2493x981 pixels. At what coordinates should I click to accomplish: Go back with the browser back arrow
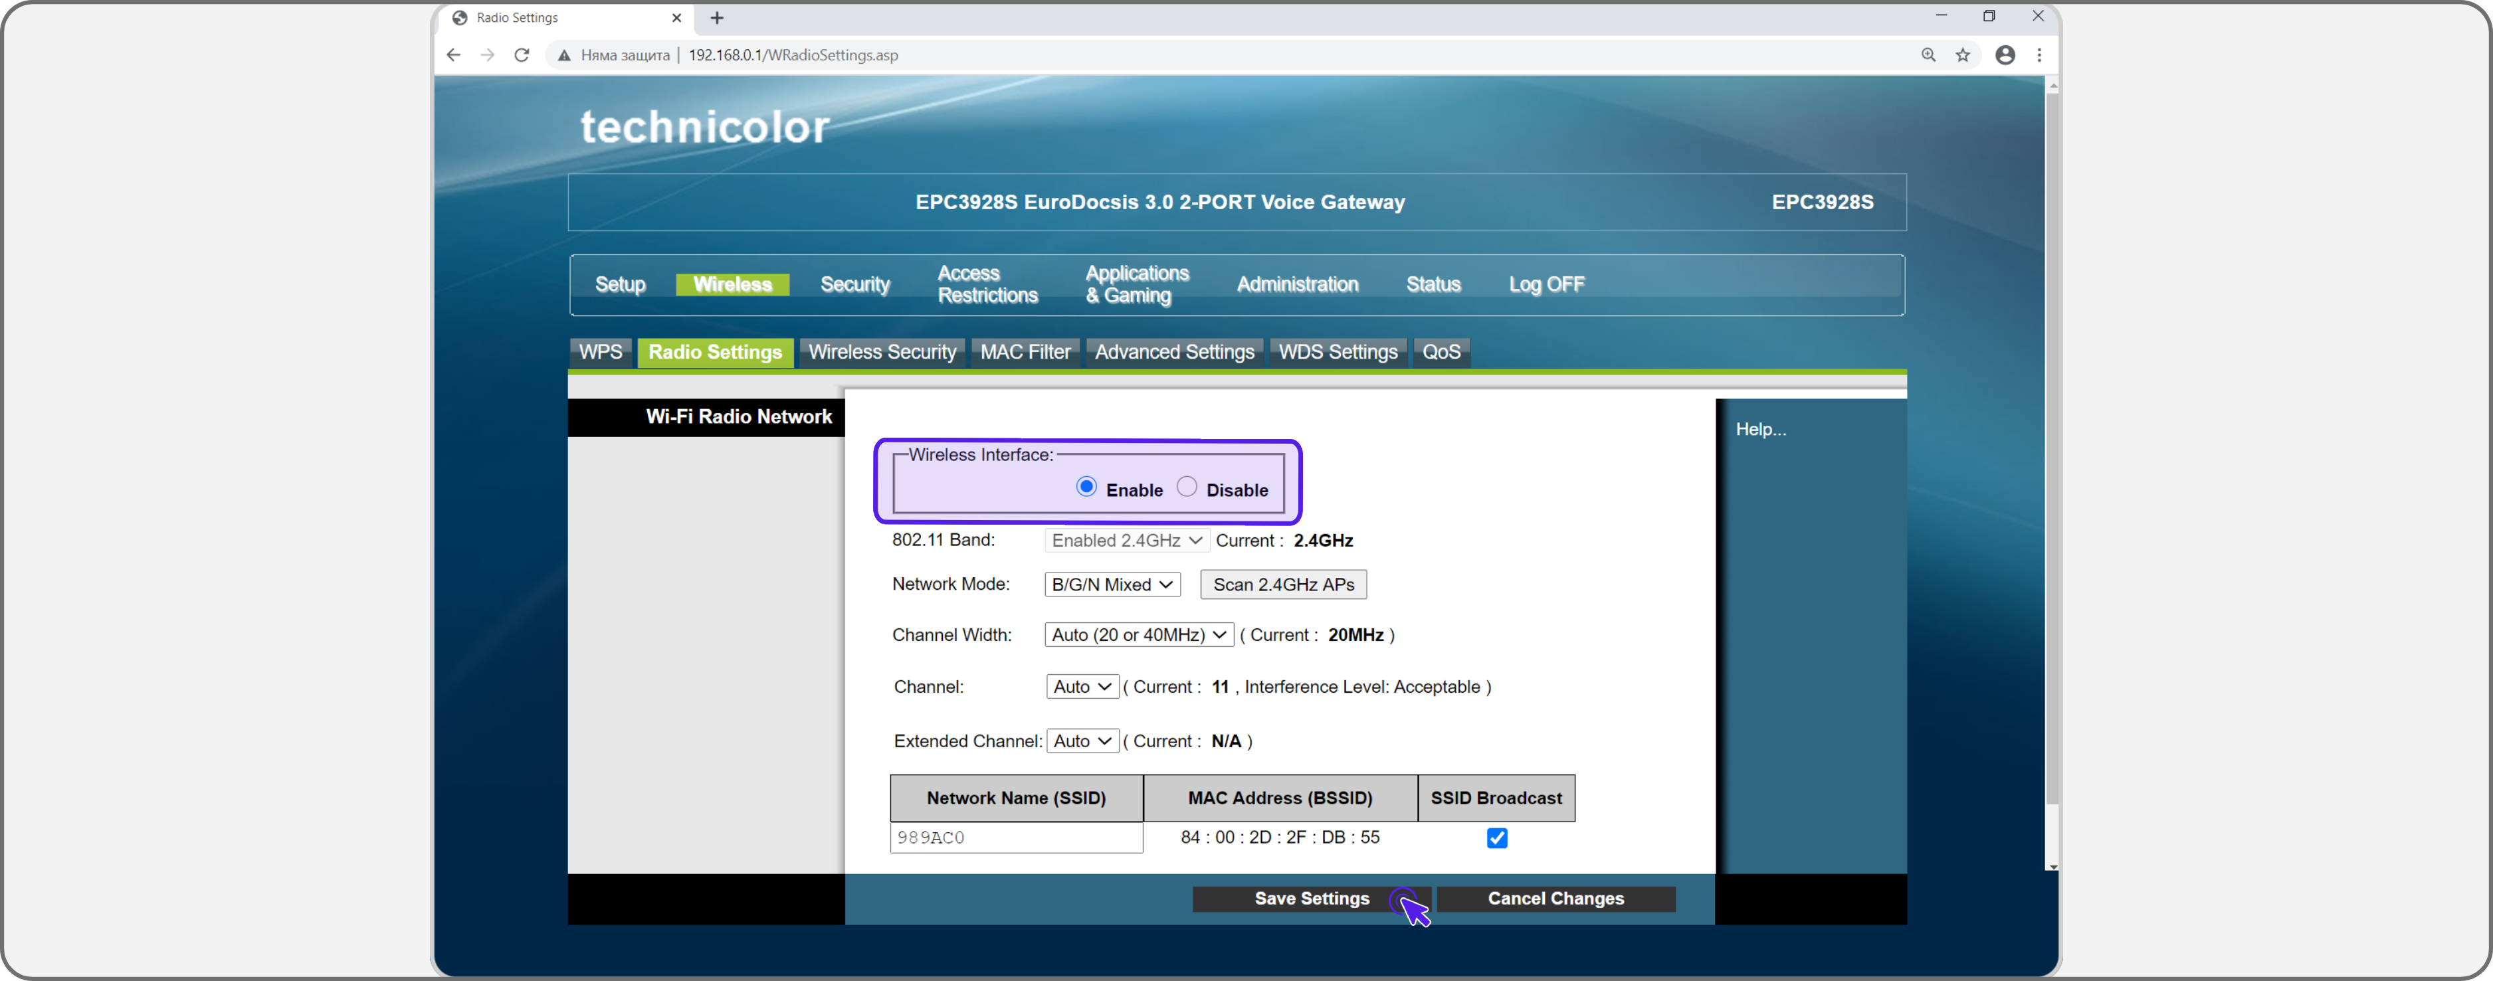click(453, 55)
